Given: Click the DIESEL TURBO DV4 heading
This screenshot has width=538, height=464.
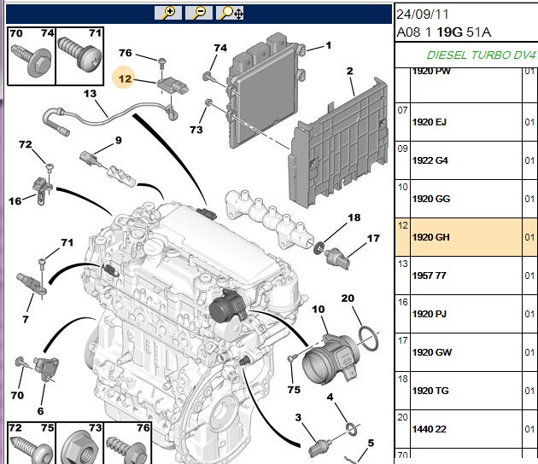Looking at the screenshot, I should pyautogui.click(x=482, y=55).
